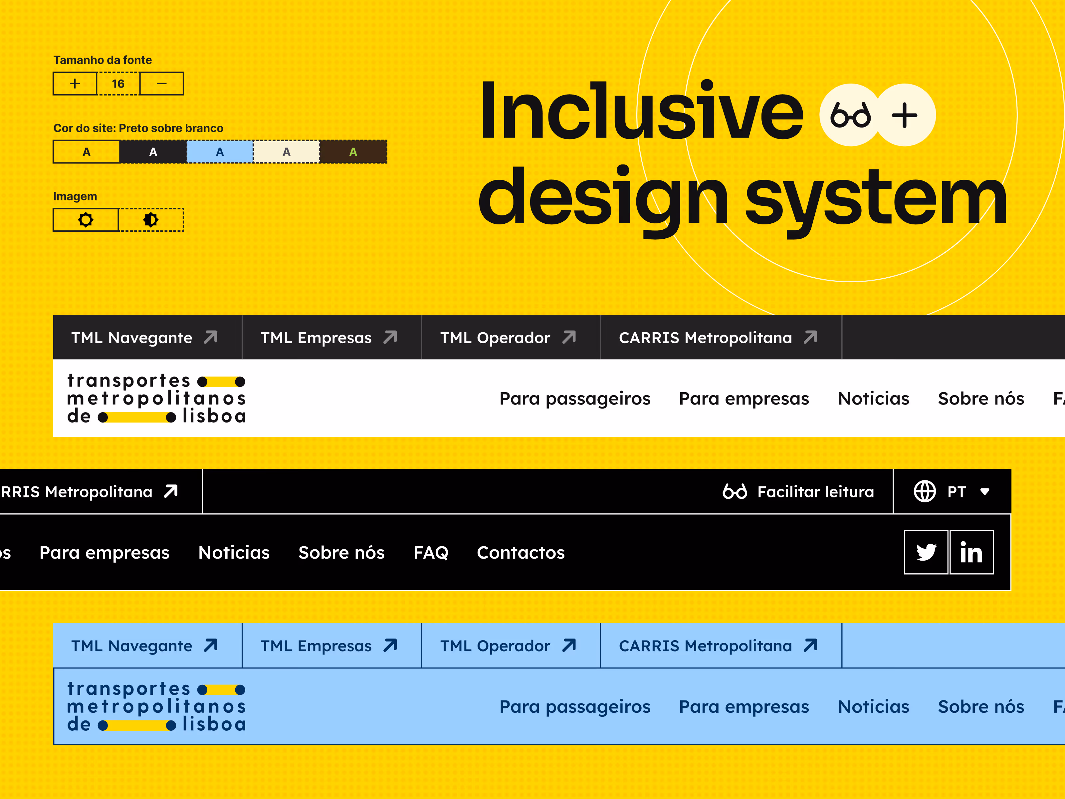Click glasses icon next to Facilitar leitura
Viewport: 1065px width, 799px height.
(x=735, y=491)
